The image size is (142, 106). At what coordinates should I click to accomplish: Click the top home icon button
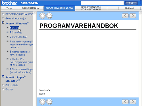42,16
